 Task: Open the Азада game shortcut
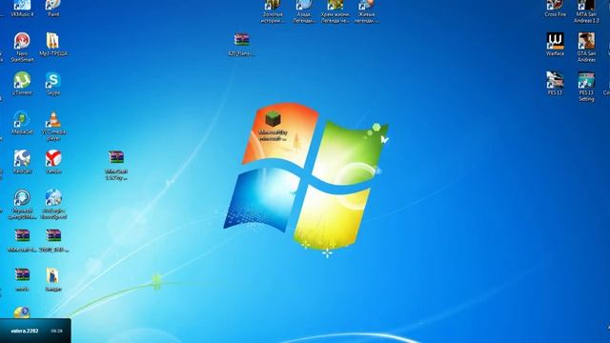(x=304, y=11)
